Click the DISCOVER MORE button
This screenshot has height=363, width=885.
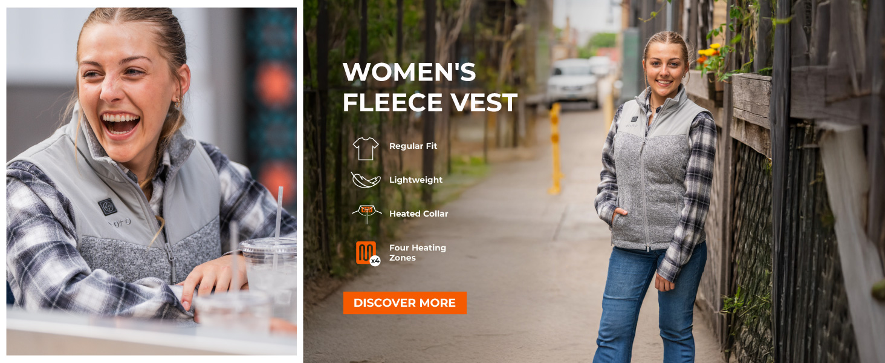point(404,303)
